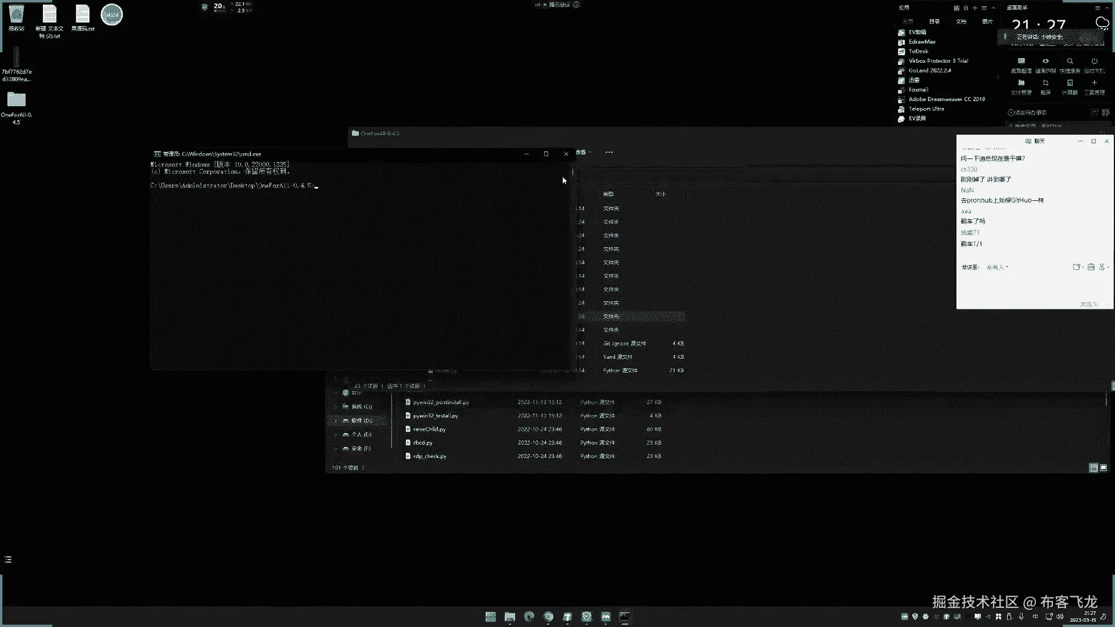Launch Foxmail from the app list
This screenshot has width=1115, height=627.
tap(918, 89)
